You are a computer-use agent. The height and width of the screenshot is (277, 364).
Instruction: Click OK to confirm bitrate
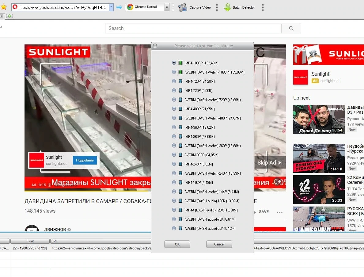coord(177,244)
